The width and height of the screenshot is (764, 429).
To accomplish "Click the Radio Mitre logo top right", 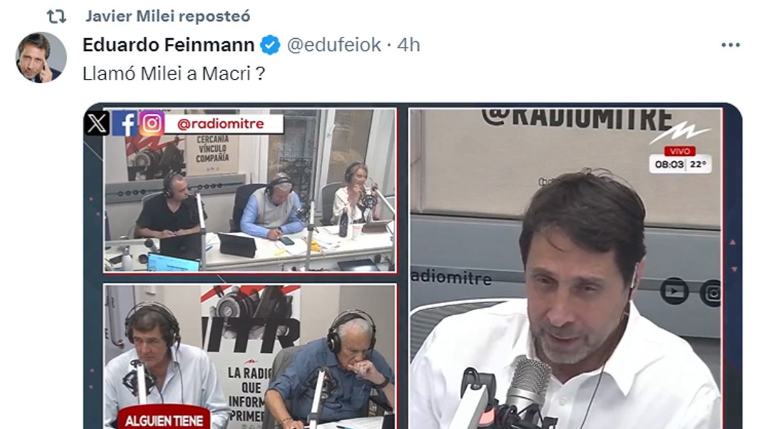I will (x=679, y=133).
